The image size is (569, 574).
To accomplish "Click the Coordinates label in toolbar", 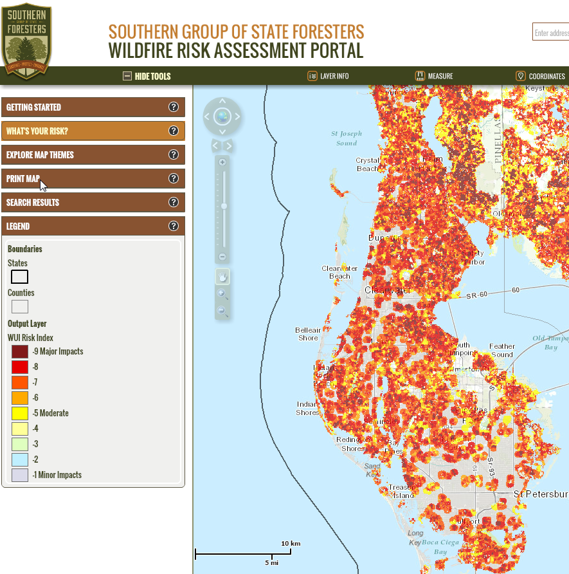I will pos(546,76).
